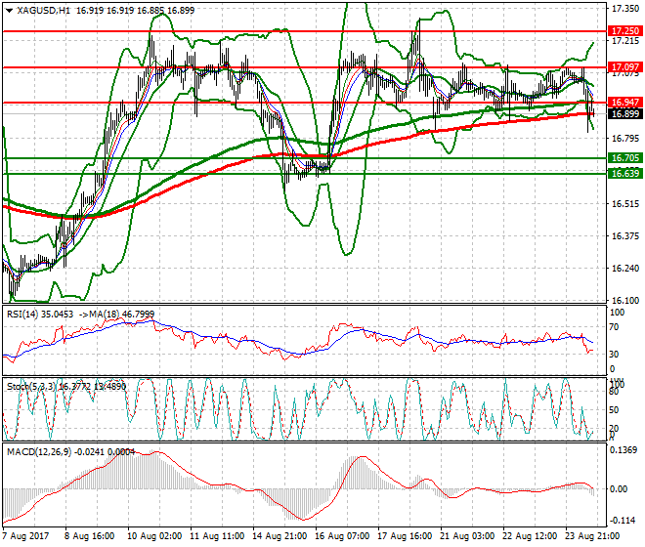Screen dimensions: 645x547
Task: Click the red 16.947 price level tag
Action: point(624,102)
